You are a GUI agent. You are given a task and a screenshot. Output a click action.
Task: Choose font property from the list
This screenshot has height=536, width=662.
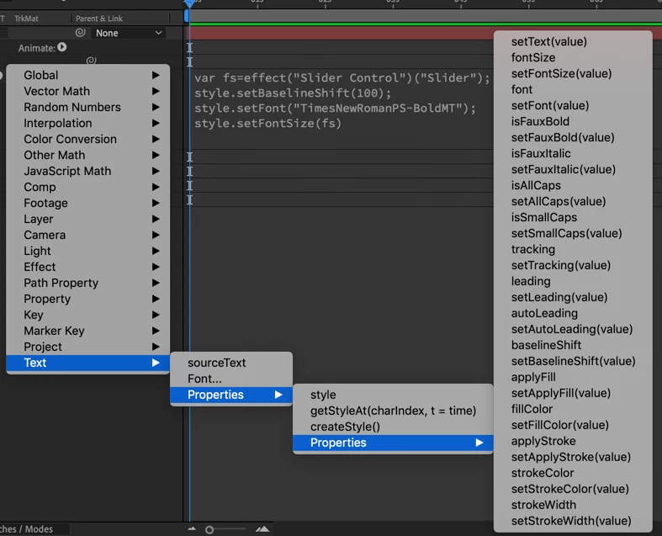573,89
